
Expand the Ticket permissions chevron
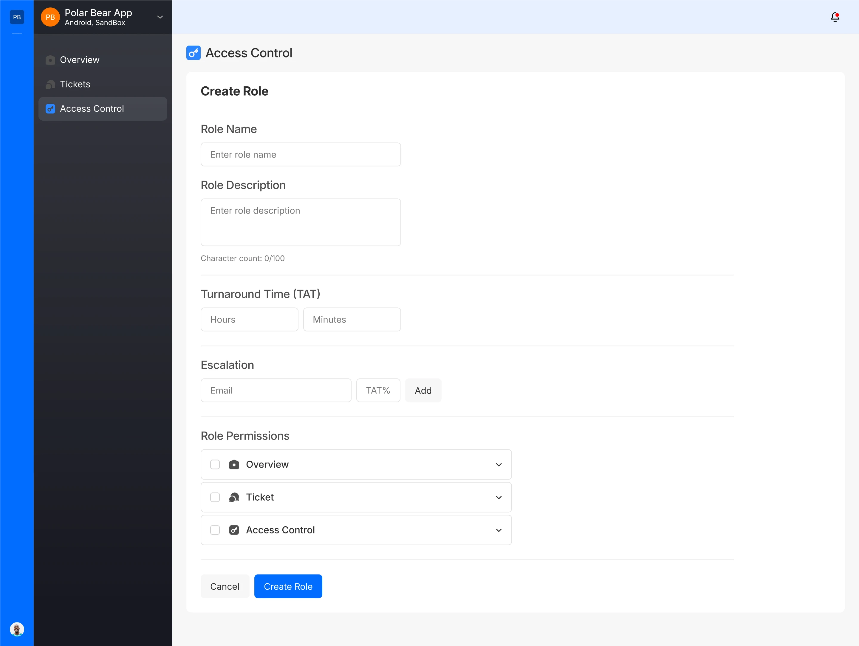pos(499,497)
